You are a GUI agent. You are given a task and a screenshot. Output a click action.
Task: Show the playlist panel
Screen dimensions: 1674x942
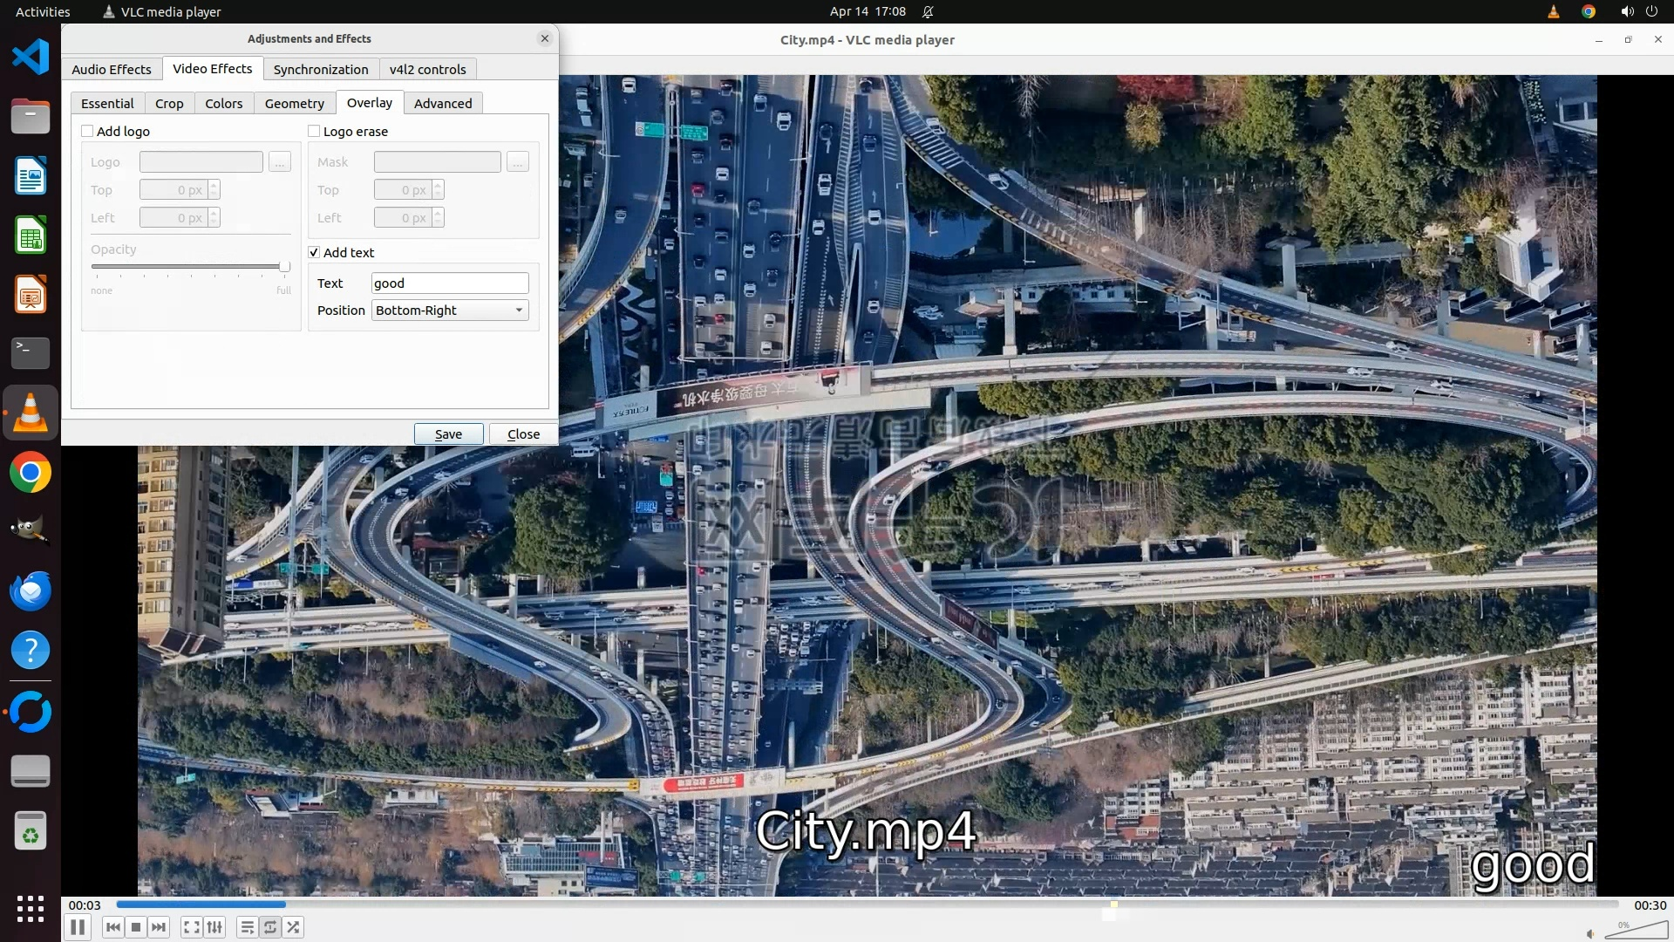pos(248,927)
